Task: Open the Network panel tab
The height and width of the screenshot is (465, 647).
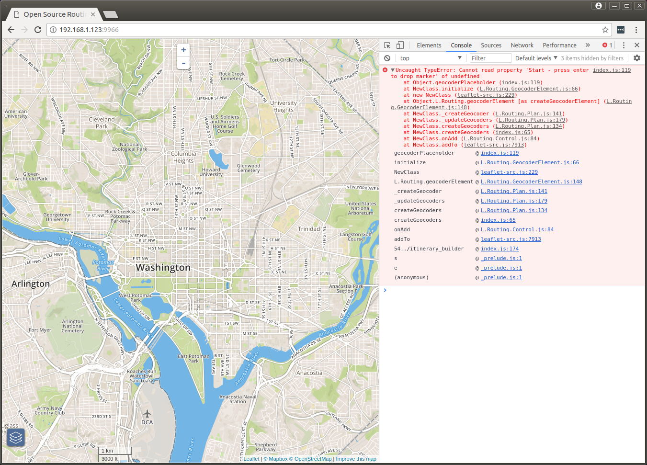Action: (522, 45)
